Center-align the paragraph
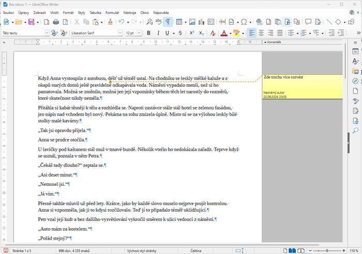This screenshot has width=362, height=254. coord(261,33)
